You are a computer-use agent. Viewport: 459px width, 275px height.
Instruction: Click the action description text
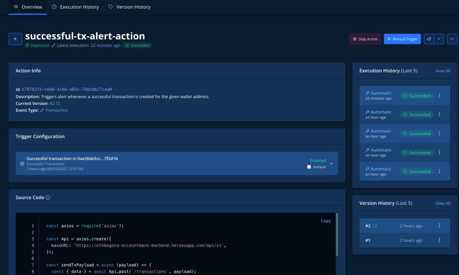[x=125, y=96]
